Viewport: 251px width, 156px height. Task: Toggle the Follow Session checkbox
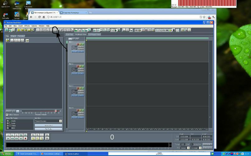[x=7, y=115]
